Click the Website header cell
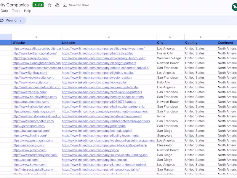This screenshot has height=178, width=237. [x=36, y=43]
